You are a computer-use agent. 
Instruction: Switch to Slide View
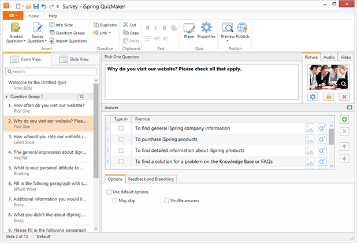click(x=74, y=59)
